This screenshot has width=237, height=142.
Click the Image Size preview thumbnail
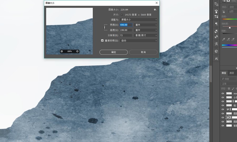click(x=69, y=31)
